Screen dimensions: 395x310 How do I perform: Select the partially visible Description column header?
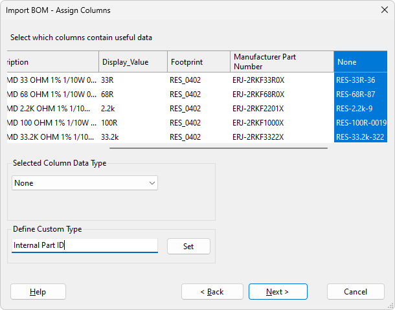(52, 62)
